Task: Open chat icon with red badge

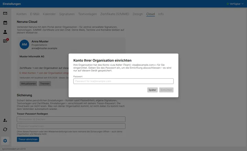Action: [x=5, y=41]
